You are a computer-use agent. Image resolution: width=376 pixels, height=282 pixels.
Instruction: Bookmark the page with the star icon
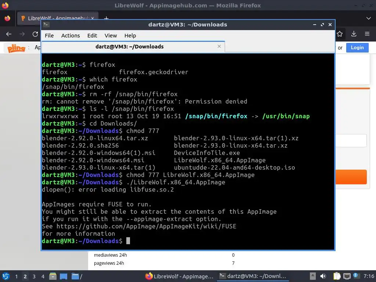point(340,34)
